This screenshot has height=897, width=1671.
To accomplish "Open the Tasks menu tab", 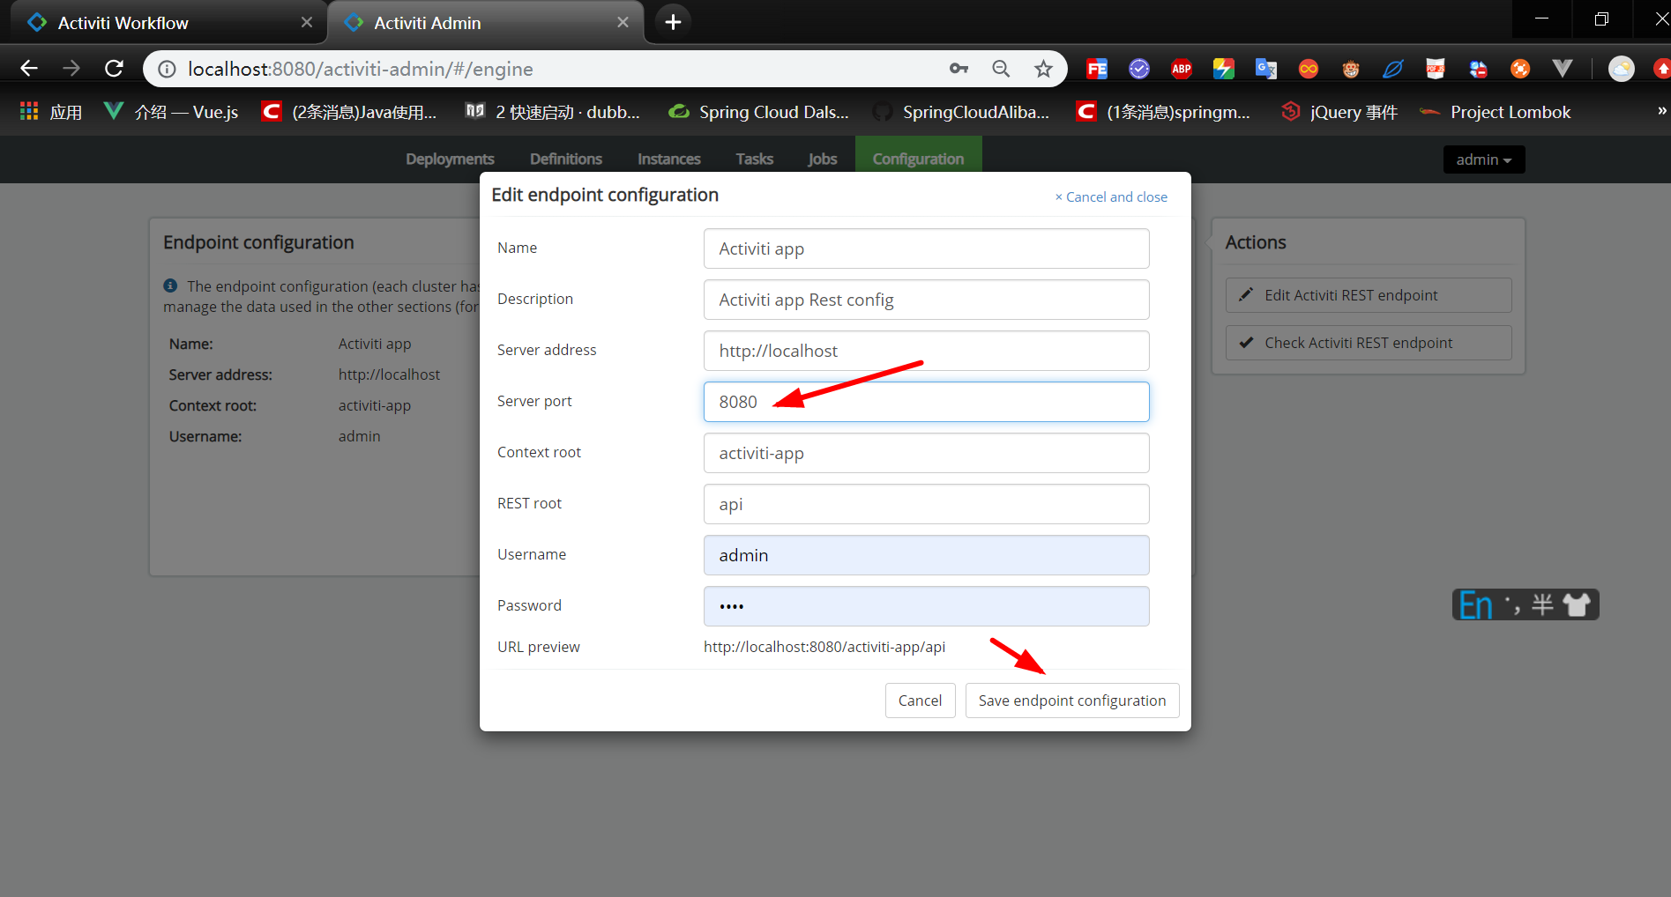I will 755,159.
